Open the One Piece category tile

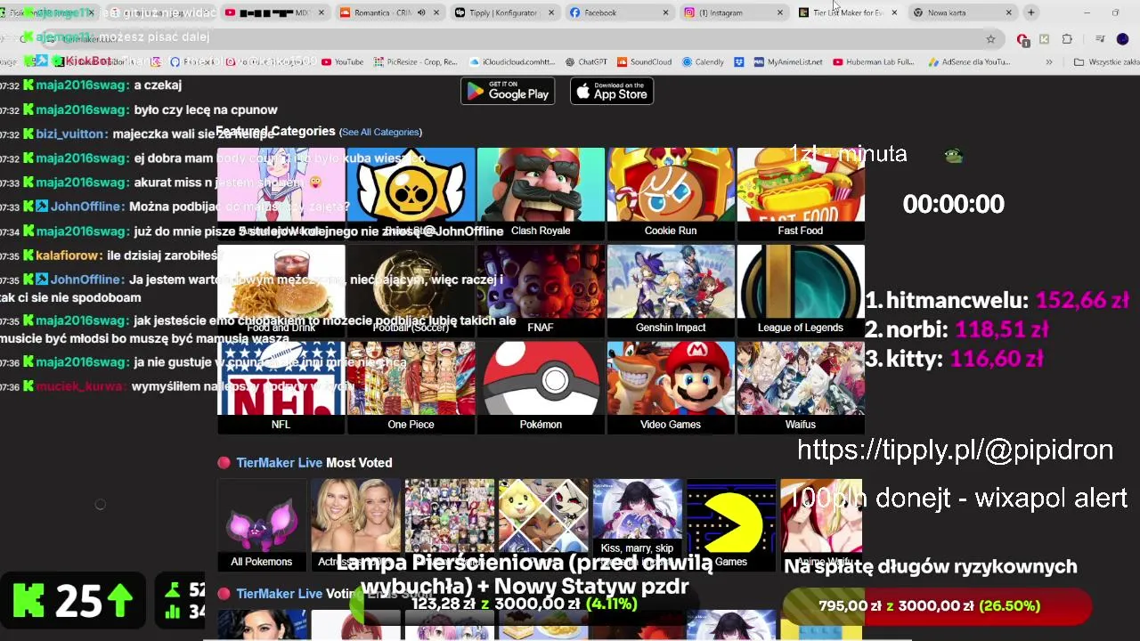tap(411, 387)
